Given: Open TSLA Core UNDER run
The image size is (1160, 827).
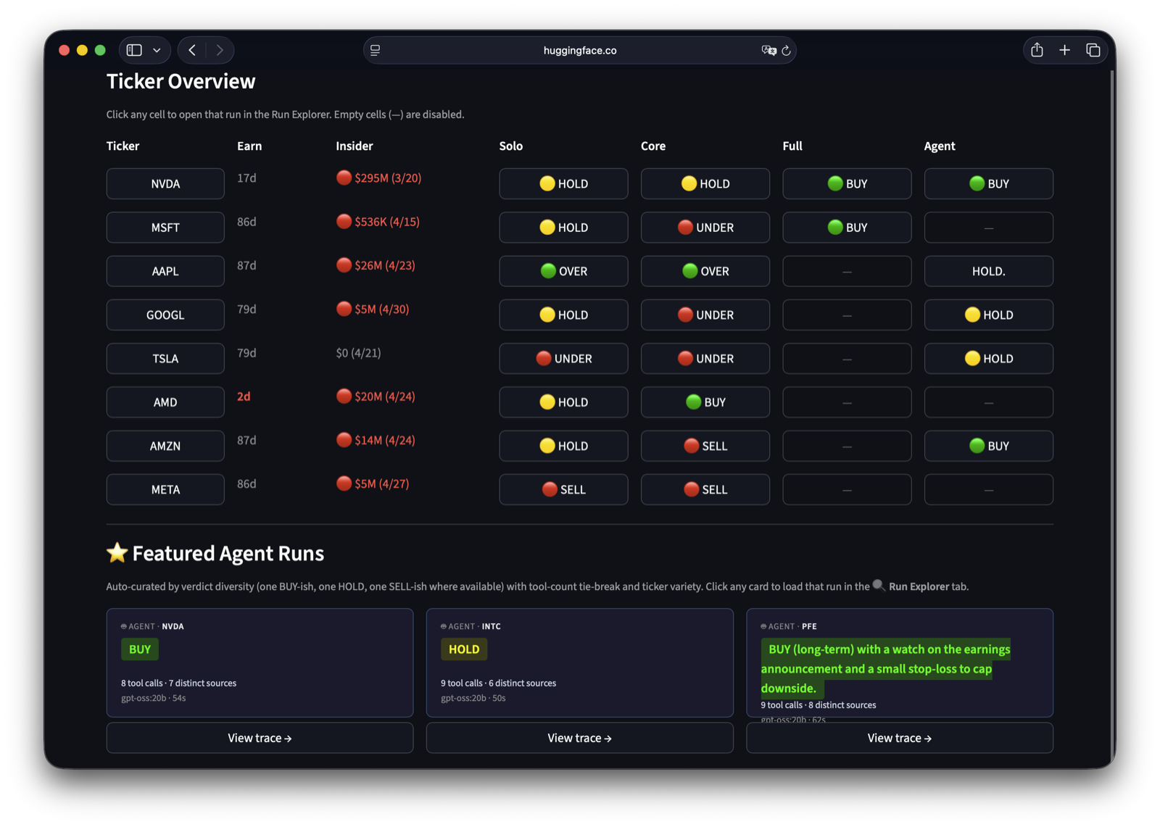Looking at the screenshot, I should click(x=705, y=359).
